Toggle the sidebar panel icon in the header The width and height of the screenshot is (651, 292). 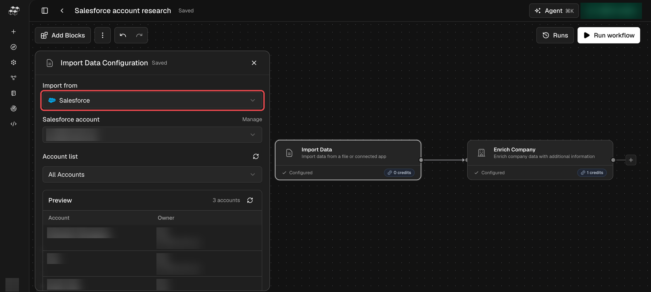[x=45, y=11]
